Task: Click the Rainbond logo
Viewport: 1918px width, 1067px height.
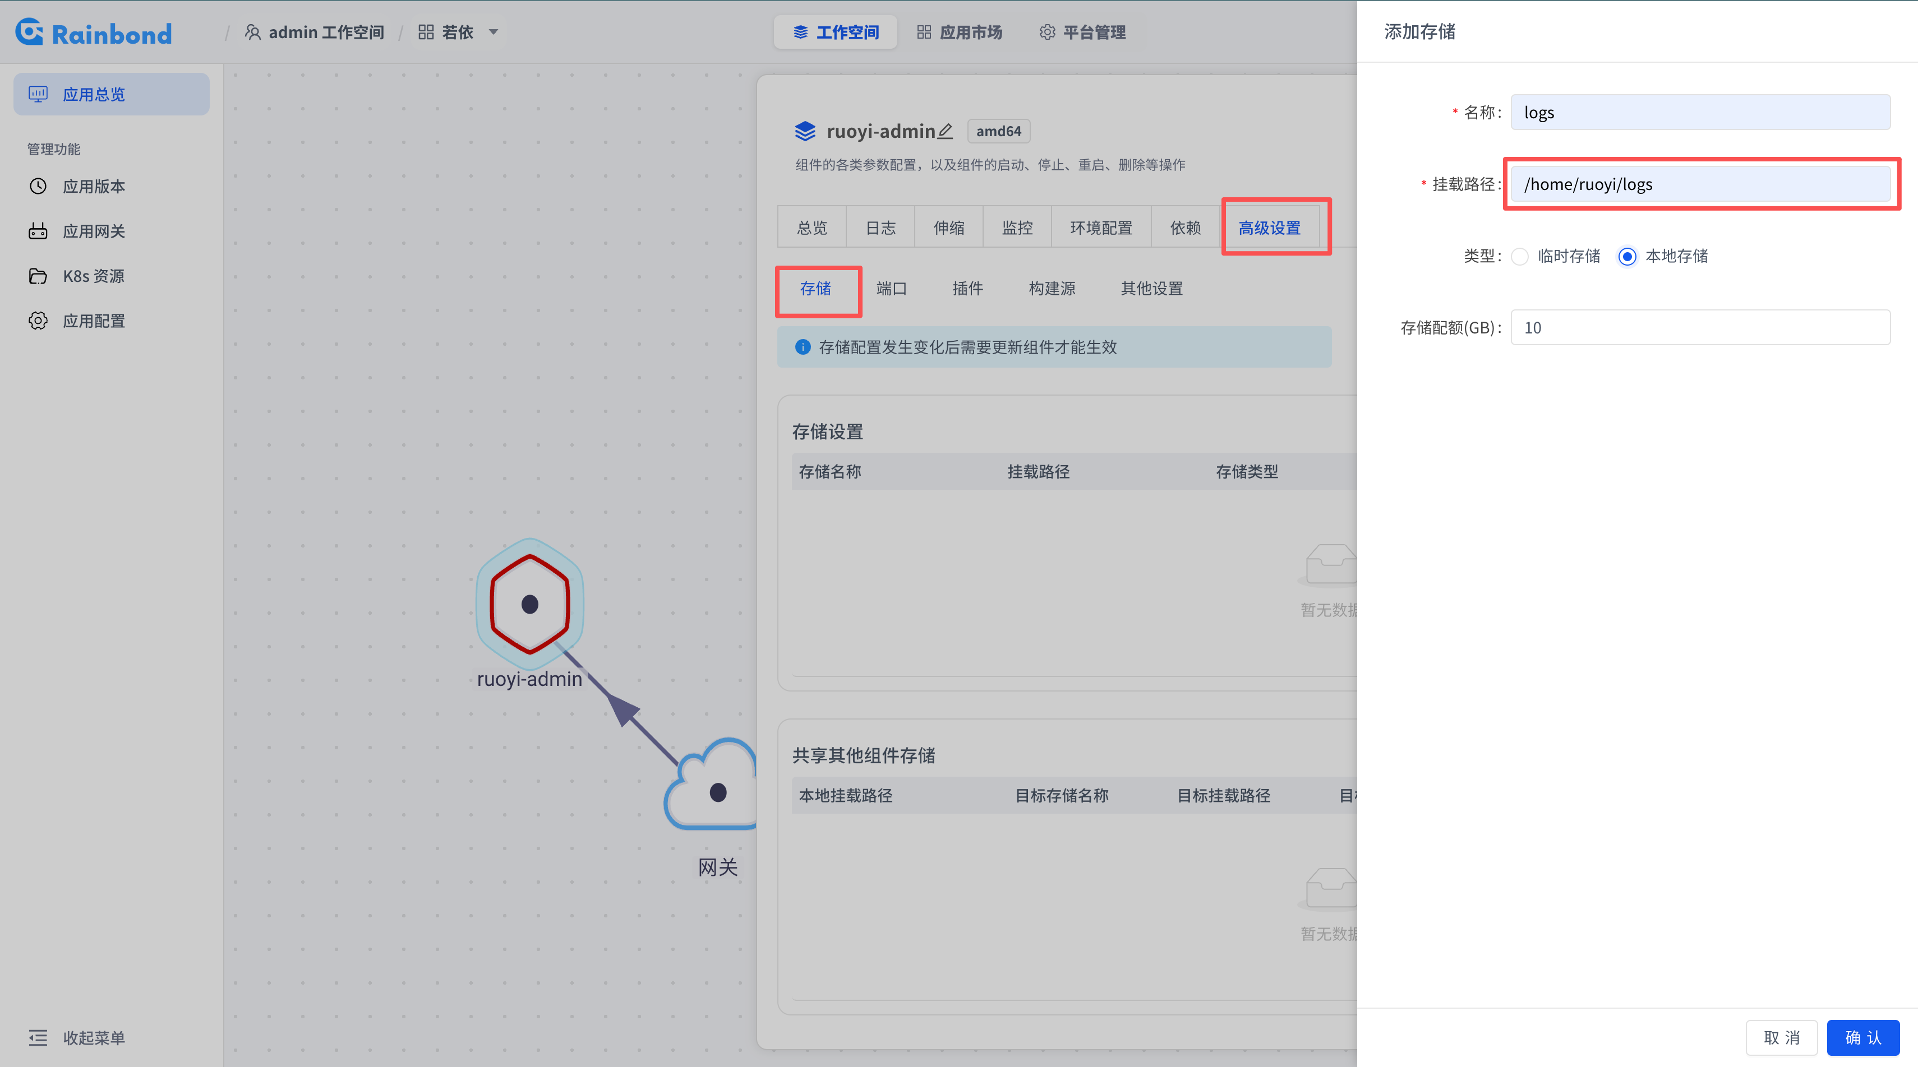Action: (94, 33)
